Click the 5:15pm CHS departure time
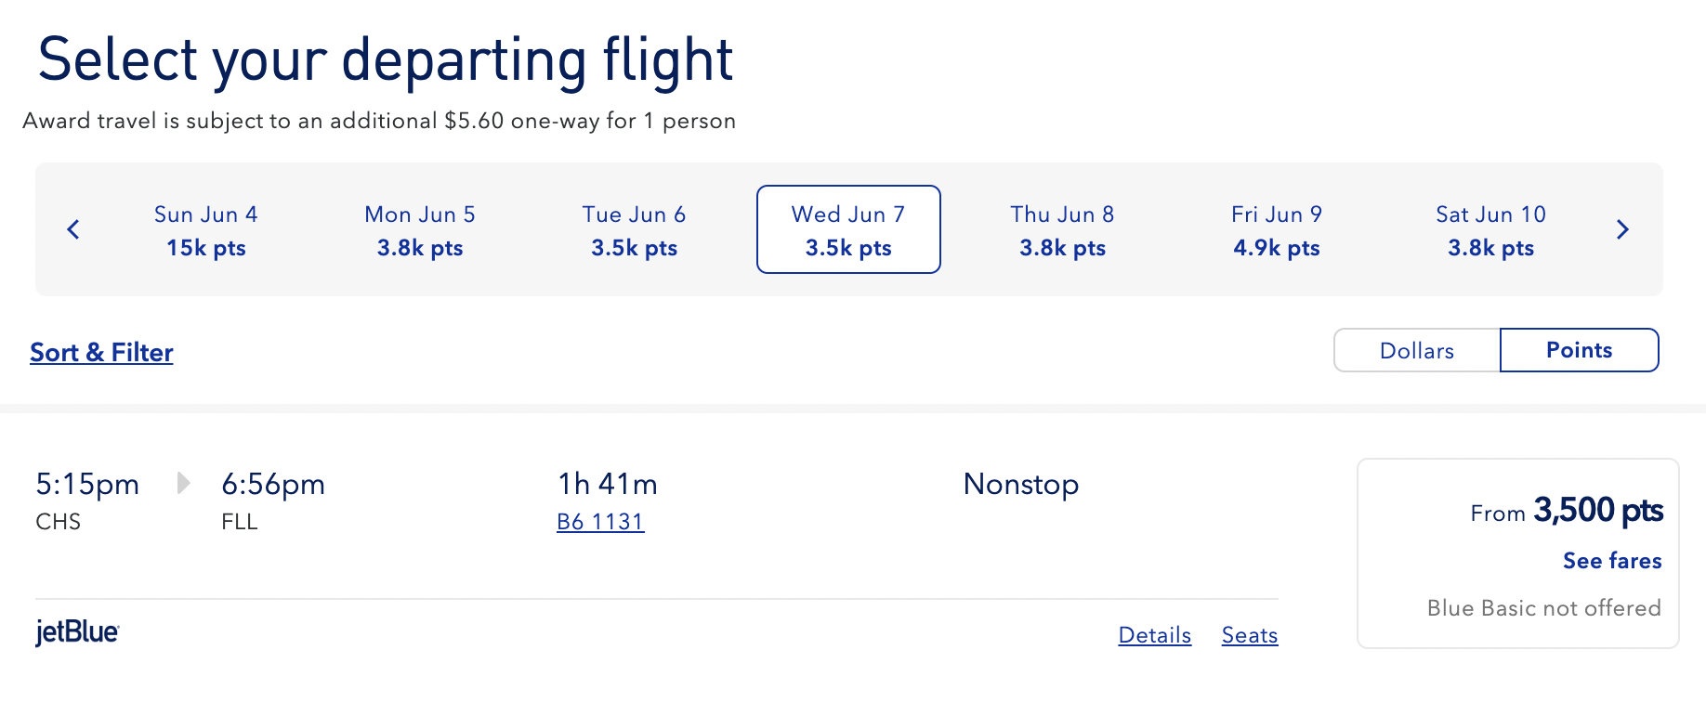The height and width of the screenshot is (702, 1706). (87, 485)
